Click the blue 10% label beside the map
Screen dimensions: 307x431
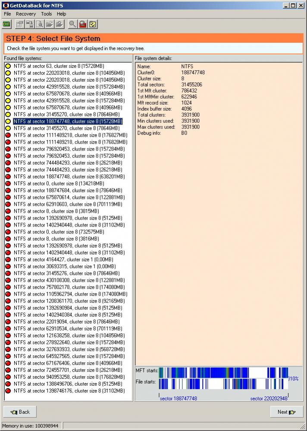[294, 379]
